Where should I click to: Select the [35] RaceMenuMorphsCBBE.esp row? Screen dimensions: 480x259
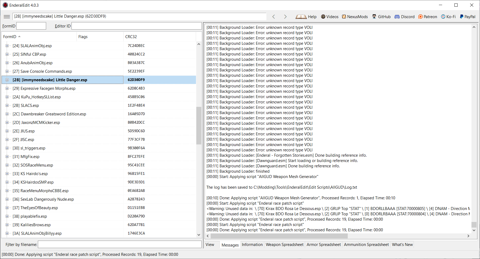click(99, 191)
